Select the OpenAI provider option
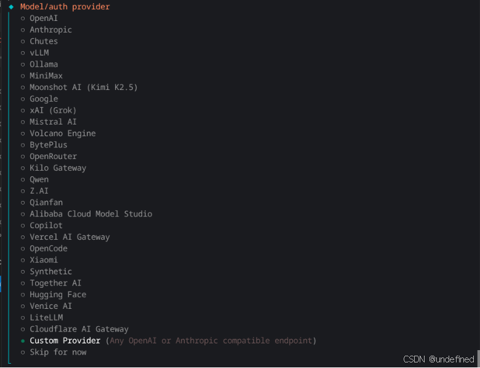The height and width of the screenshot is (368, 480). (x=39, y=18)
